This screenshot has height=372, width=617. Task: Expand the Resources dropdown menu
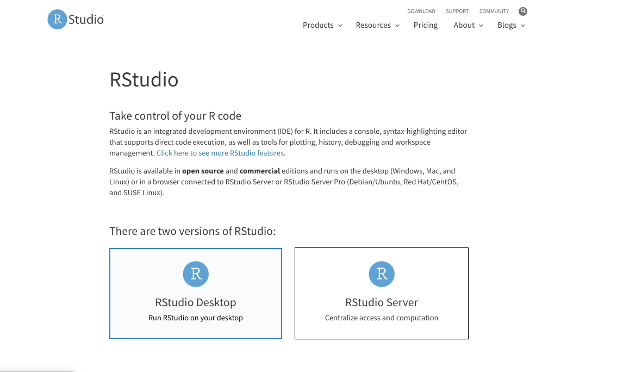(x=377, y=25)
